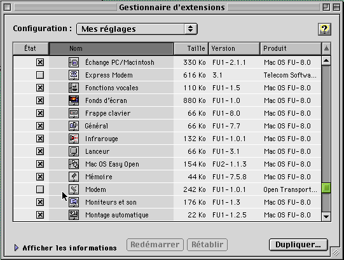Sort list by the Produit column header
Screen dimensions: 344x260
[291, 48]
